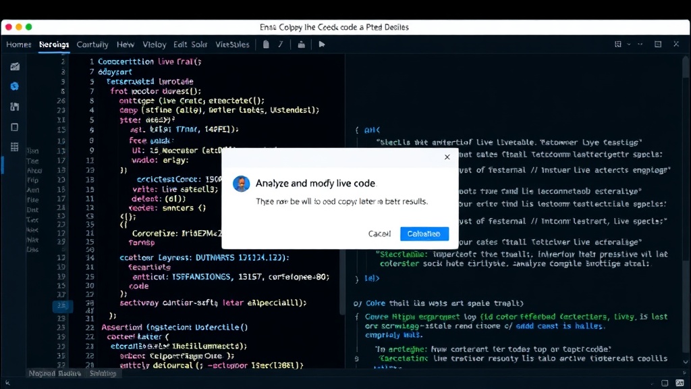This screenshot has width=691, height=389.
Task: Click the avatar icon in the dialog
Action: pos(241,184)
